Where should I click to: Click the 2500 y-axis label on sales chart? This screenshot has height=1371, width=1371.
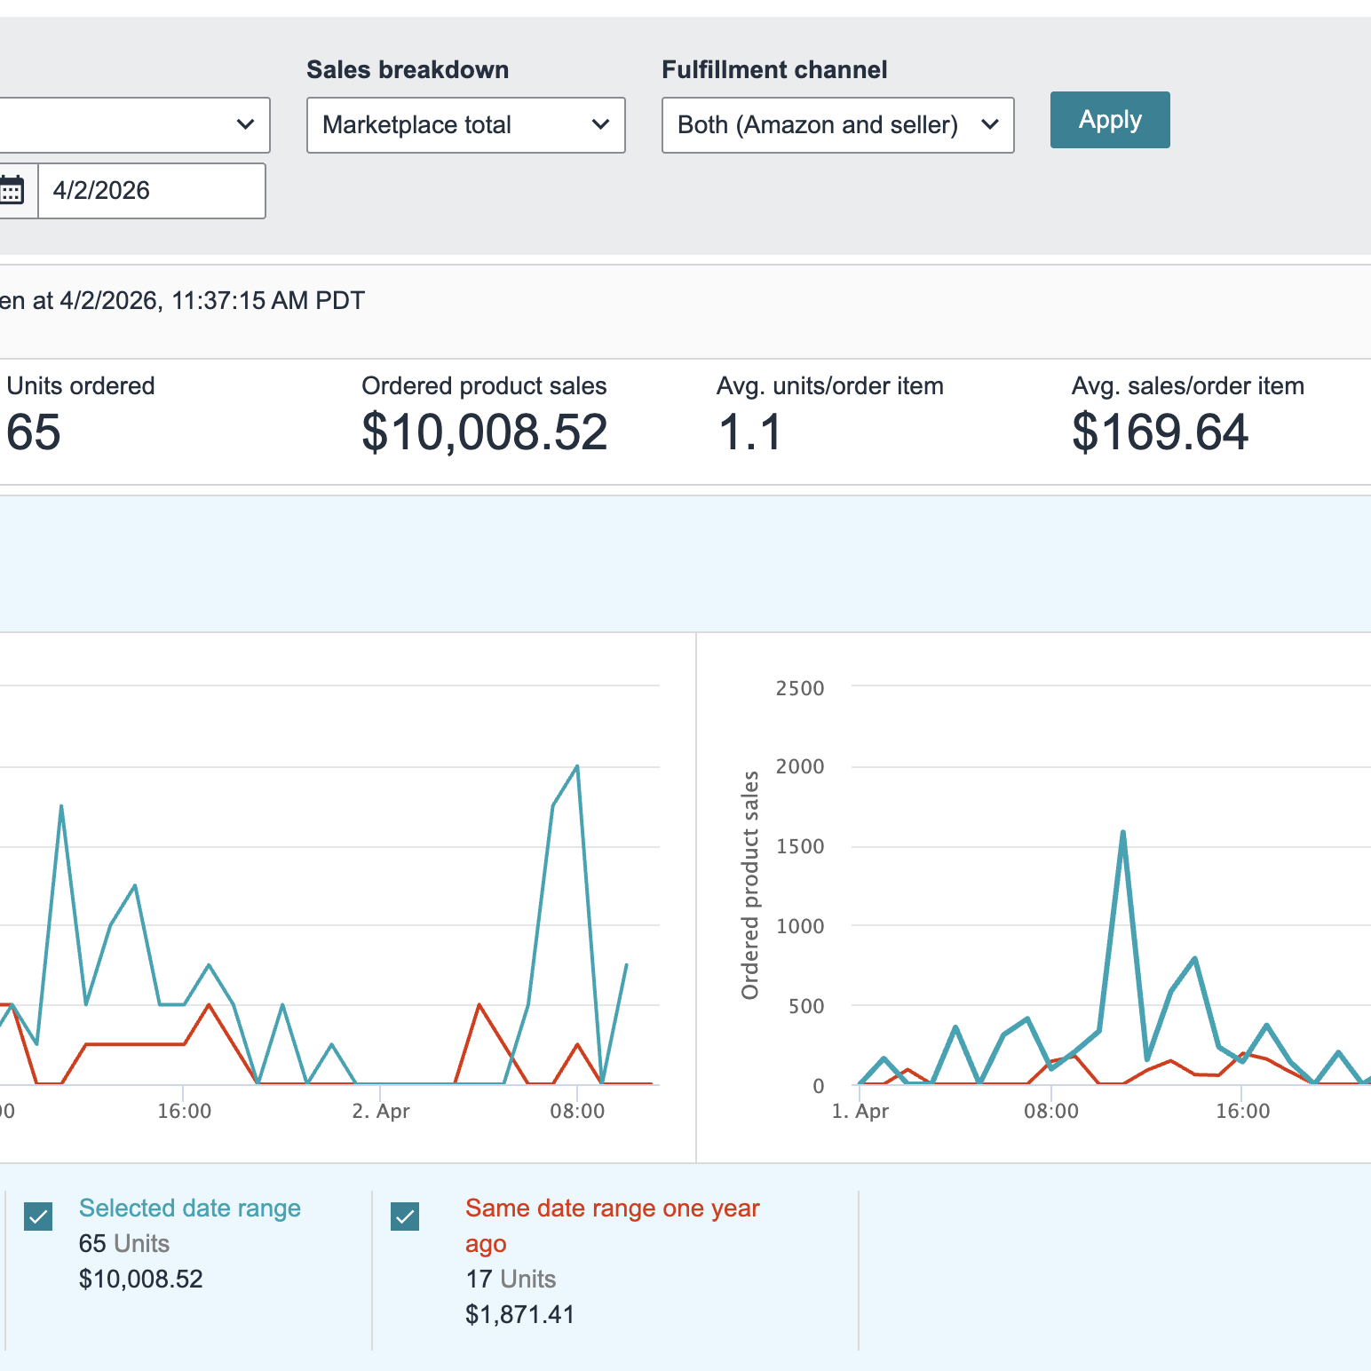[x=800, y=688]
